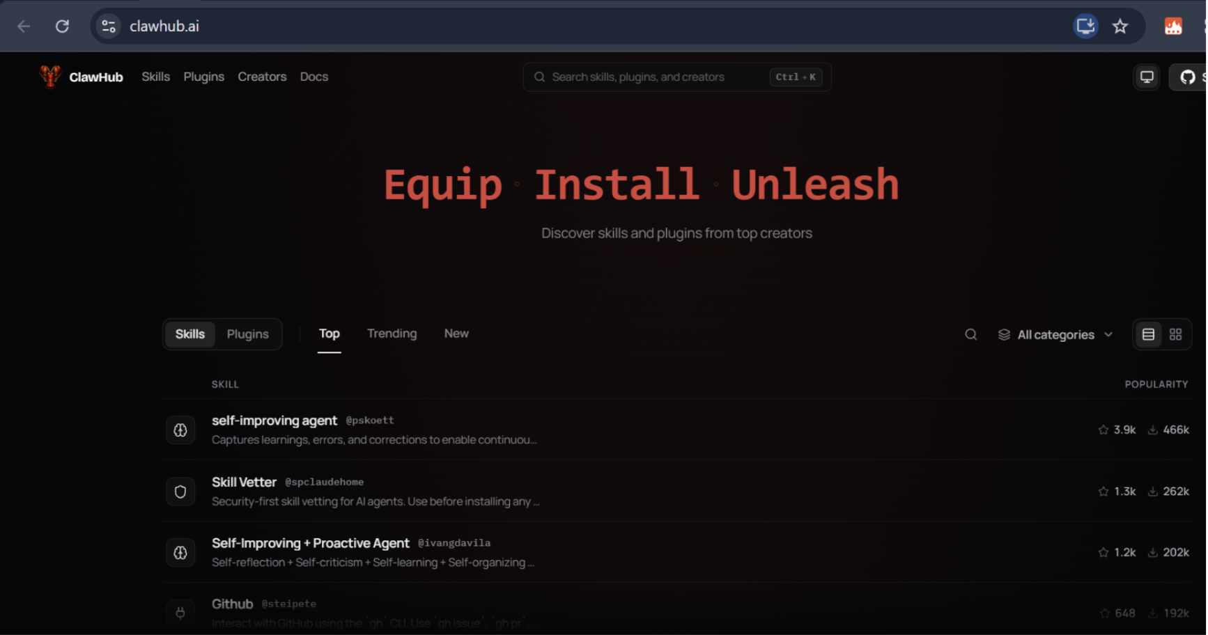Click brain icon of self-improving agent
The image size is (1208, 635).
coord(180,430)
